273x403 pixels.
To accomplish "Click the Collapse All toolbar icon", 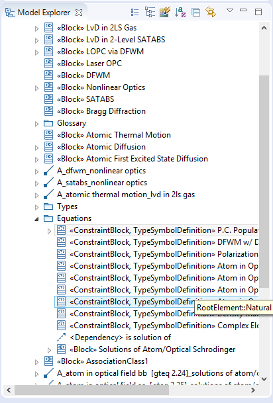I will pos(196,12).
